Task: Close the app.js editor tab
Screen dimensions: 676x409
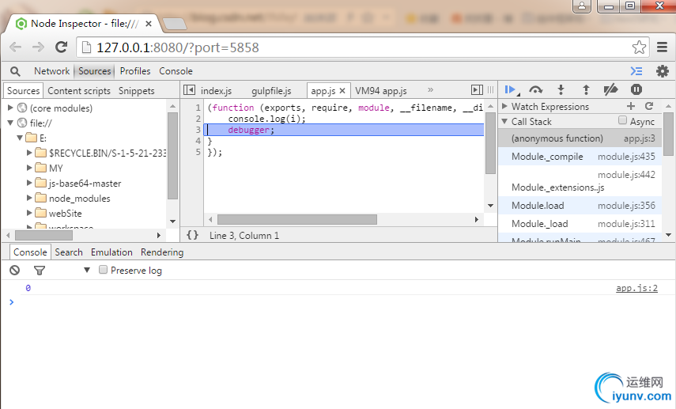Action: click(x=342, y=91)
